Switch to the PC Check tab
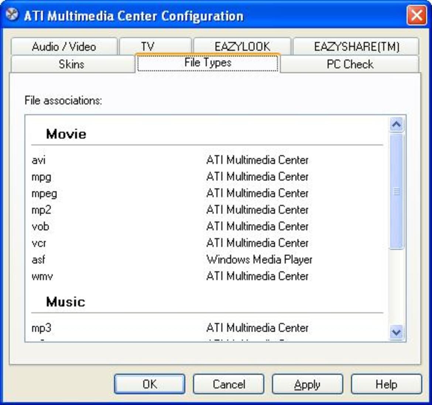Viewport: 432px width, 405px height. [x=350, y=64]
